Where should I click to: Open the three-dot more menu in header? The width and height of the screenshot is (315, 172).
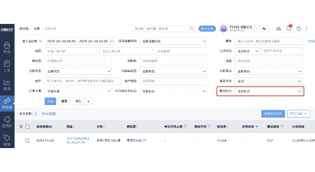(x=306, y=29)
